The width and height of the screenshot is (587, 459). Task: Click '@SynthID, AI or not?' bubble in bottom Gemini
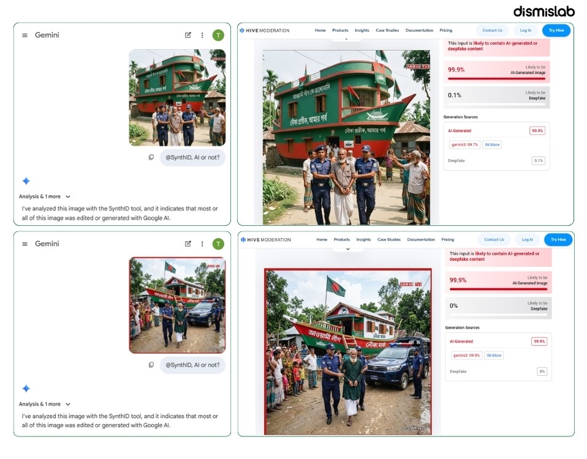click(192, 365)
